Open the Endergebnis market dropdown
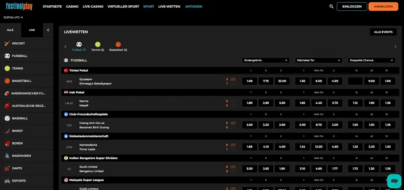 point(266,60)
